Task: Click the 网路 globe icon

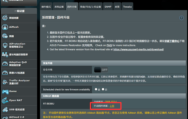Action: [5, 36]
